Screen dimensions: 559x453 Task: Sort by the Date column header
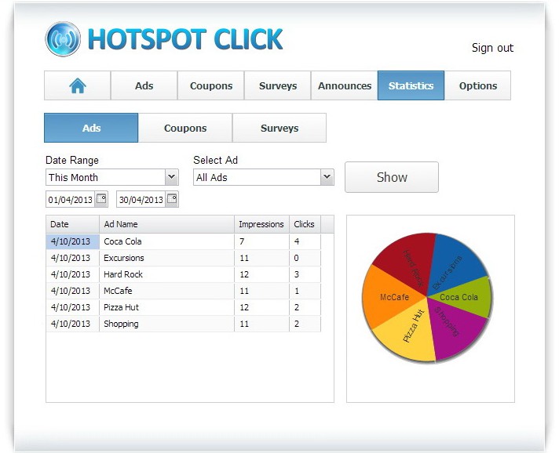pyautogui.click(x=72, y=224)
